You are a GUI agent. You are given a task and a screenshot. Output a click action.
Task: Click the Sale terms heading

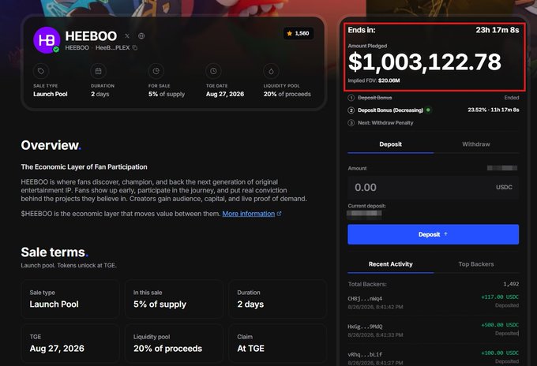pyautogui.click(x=54, y=252)
